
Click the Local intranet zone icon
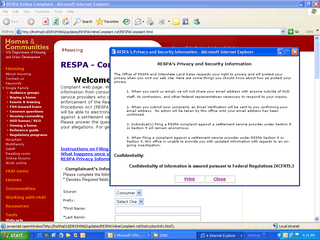[276, 226]
